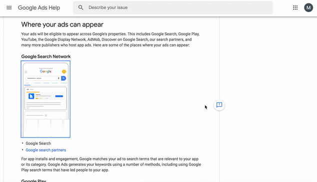Click the Google Search bullet item
The width and height of the screenshot is (317, 182).
(x=38, y=144)
